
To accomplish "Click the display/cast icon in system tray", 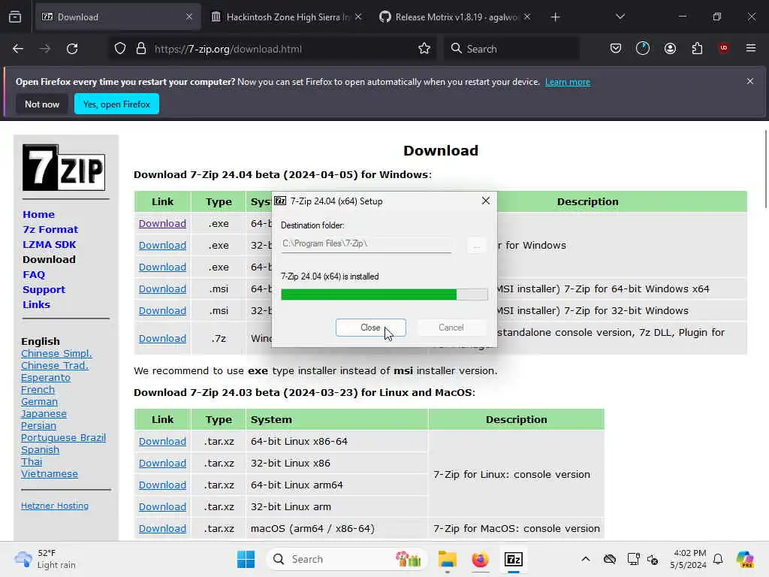I will click(x=633, y=559).
